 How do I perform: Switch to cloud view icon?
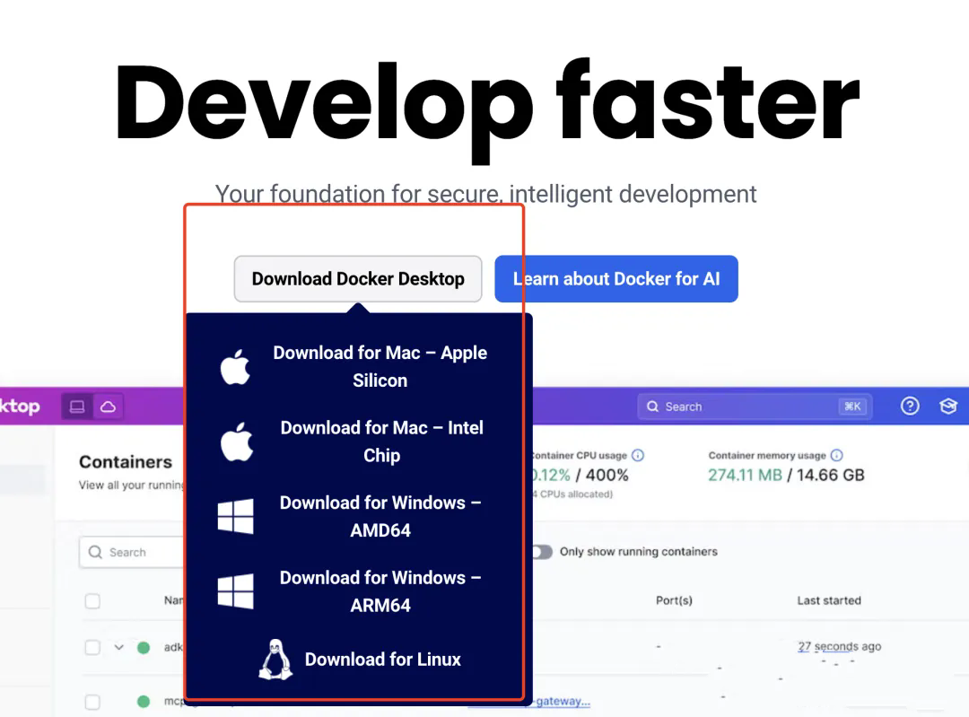point(109,407)
